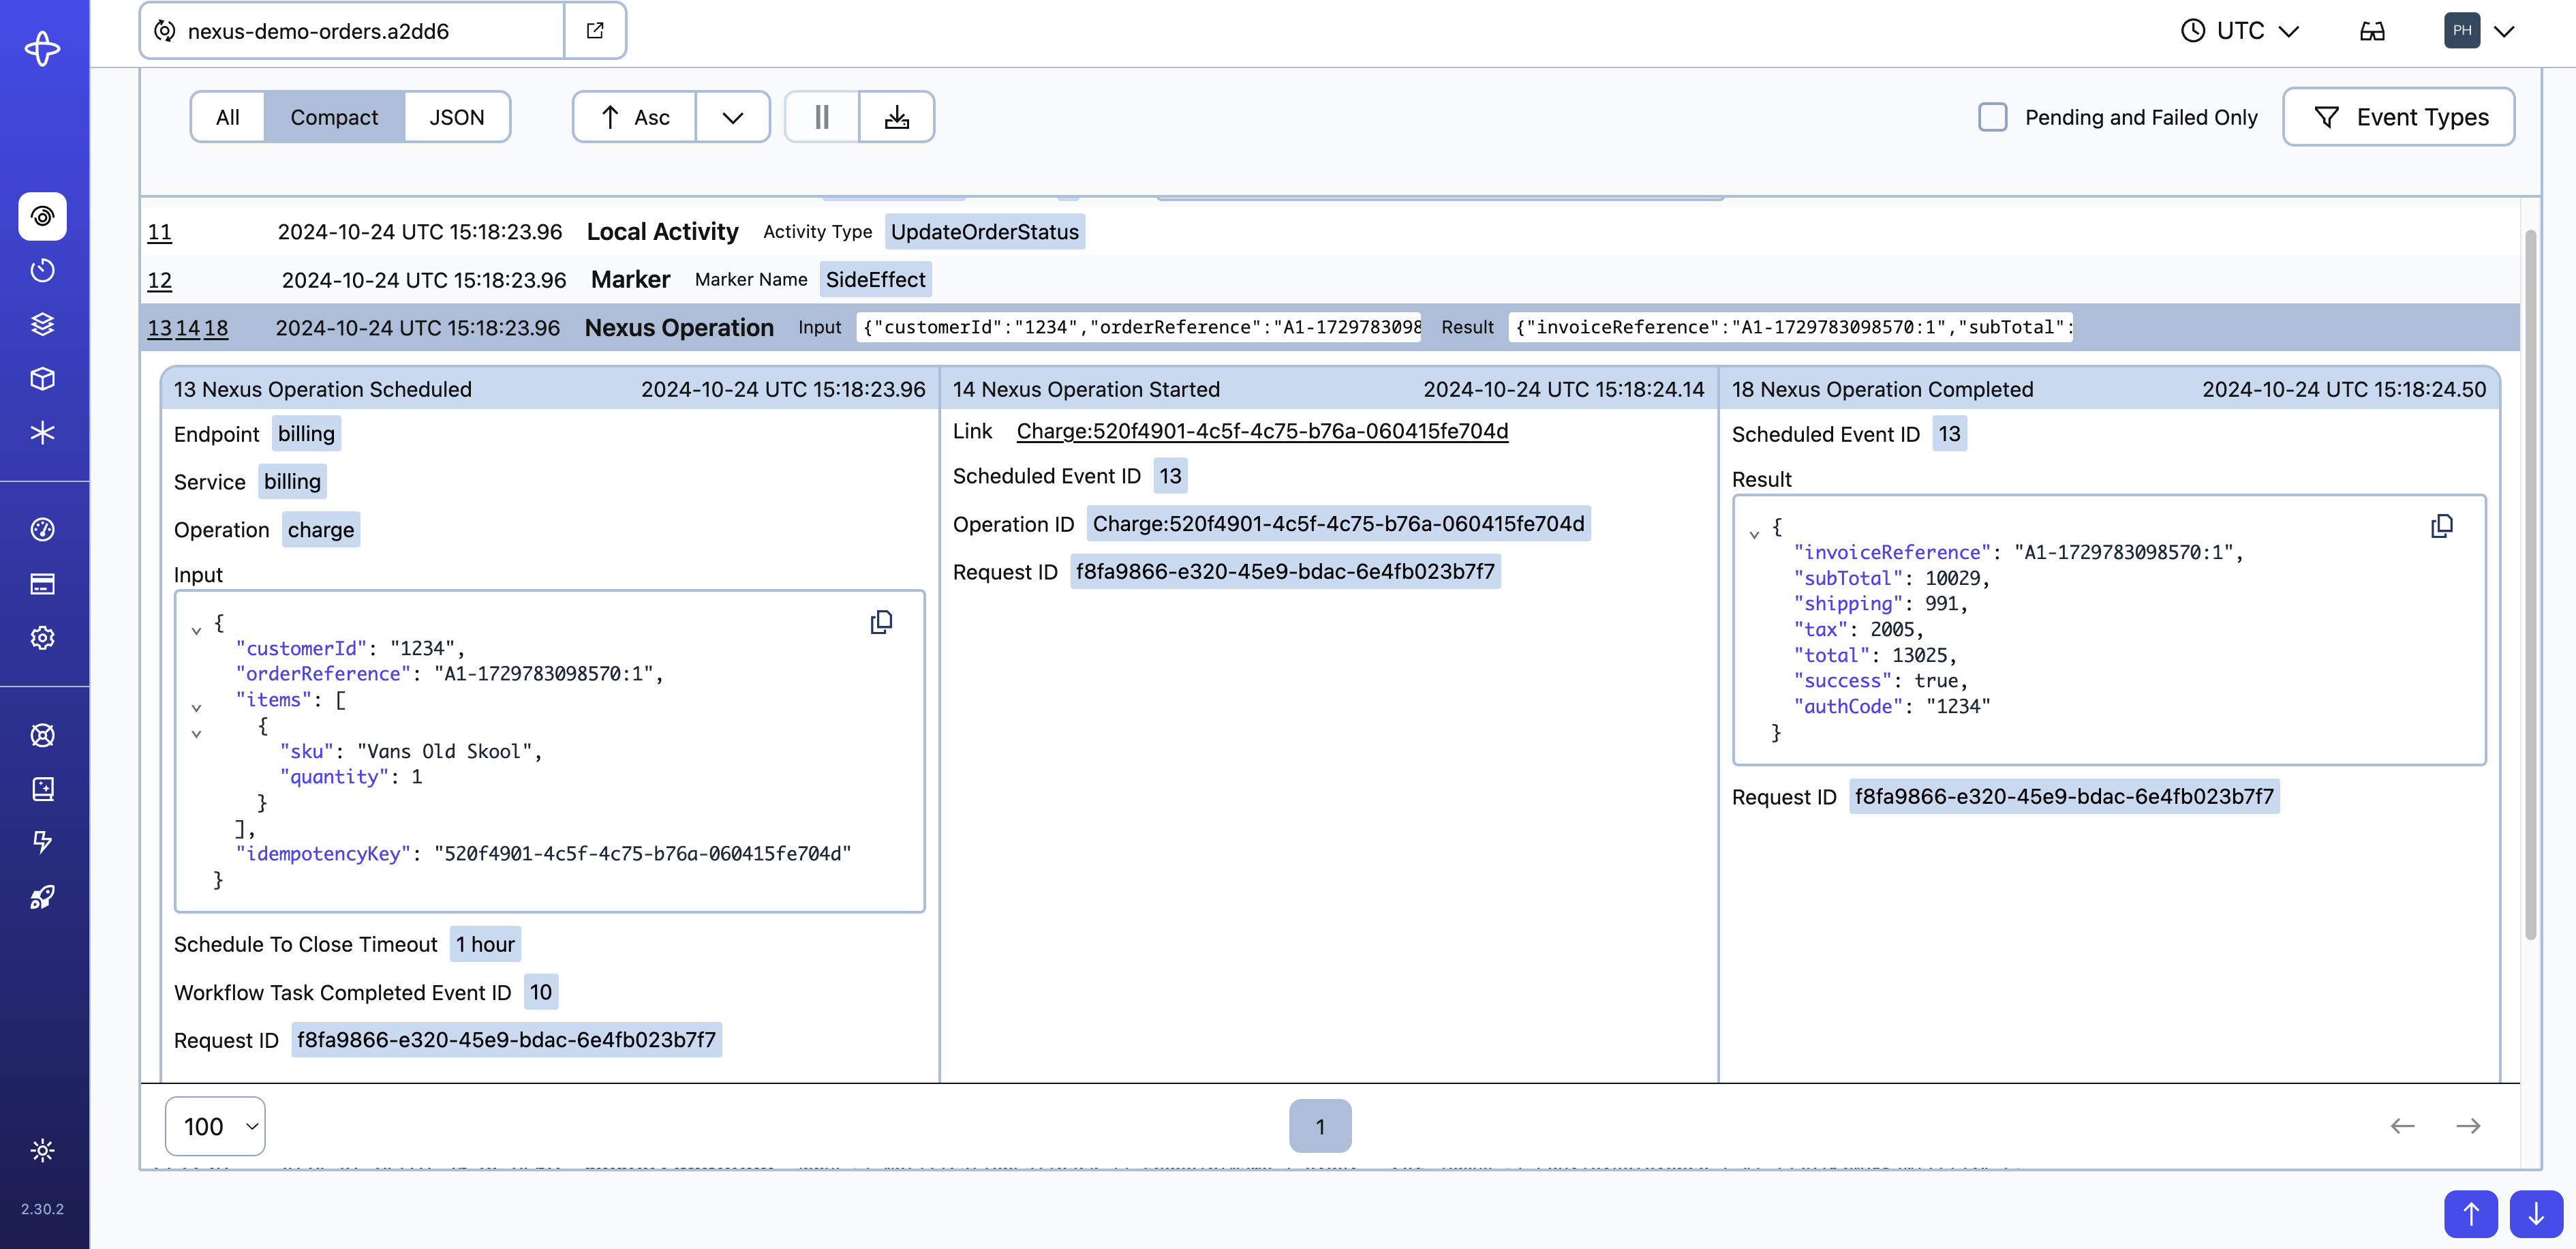Viewport: 2576px width, 1249px height.
Task: Open event 14 link in Nexus row
Action: click(x=188, y=328)
